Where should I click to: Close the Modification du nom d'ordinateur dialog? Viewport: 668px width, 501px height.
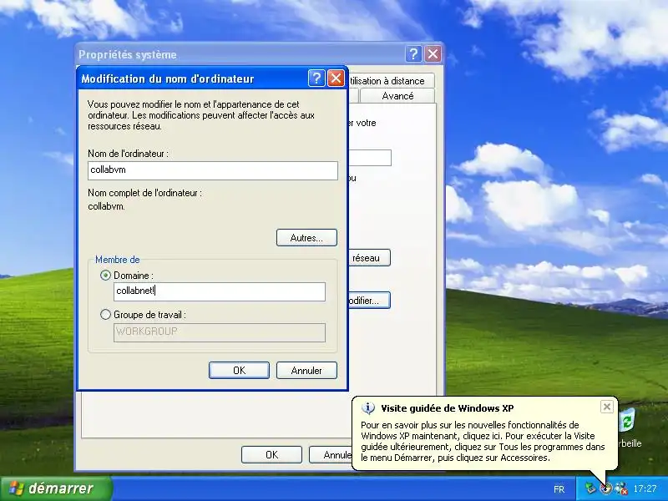click(336, 78)
